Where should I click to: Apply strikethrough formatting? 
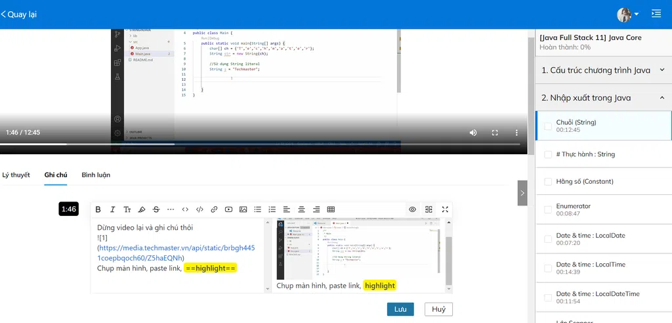(156, 209)
